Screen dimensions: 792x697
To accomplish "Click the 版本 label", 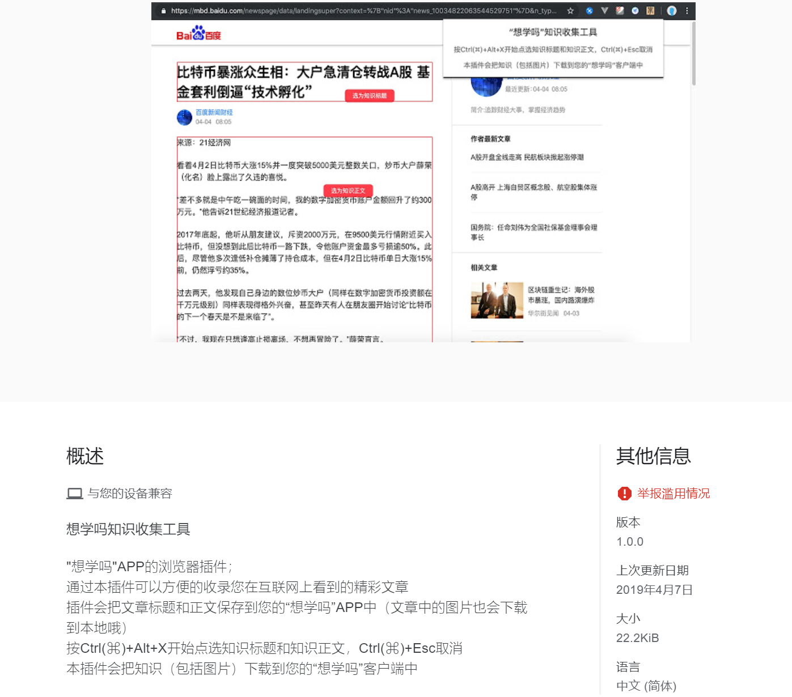I will [x=628, y=522].
